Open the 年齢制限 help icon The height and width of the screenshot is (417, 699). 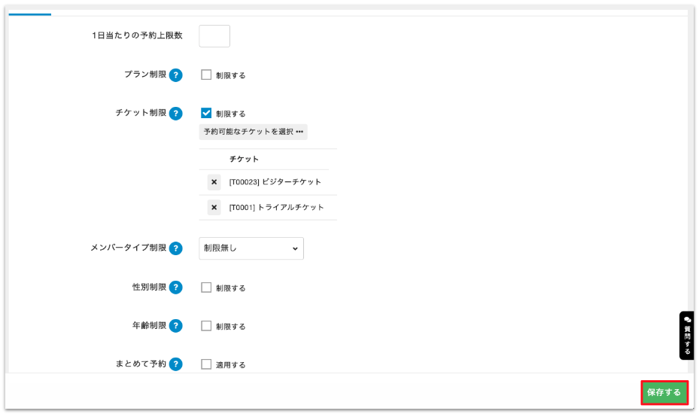pos(175,326)
